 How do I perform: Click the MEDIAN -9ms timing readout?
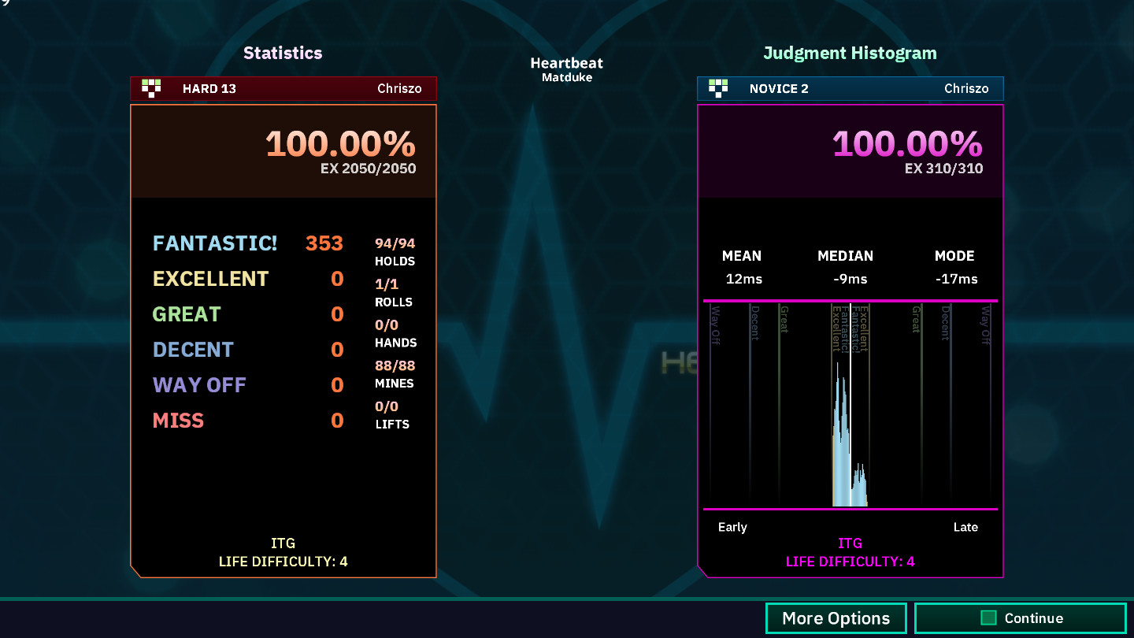[845, 268]
